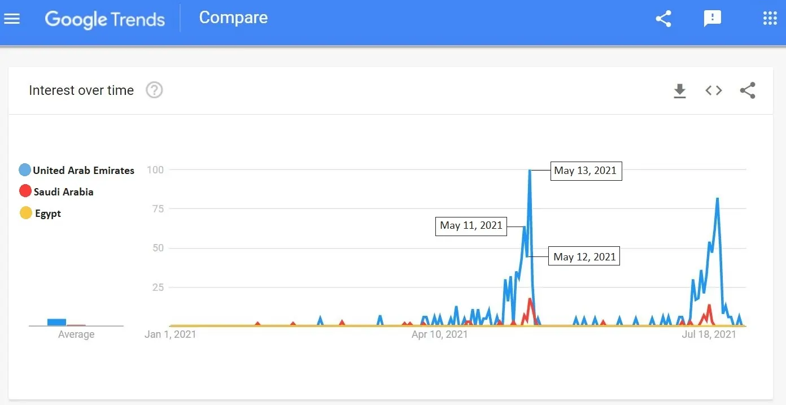Click the Interest over time heading
Screen dimensions: 786x405
tap(81, 90)
